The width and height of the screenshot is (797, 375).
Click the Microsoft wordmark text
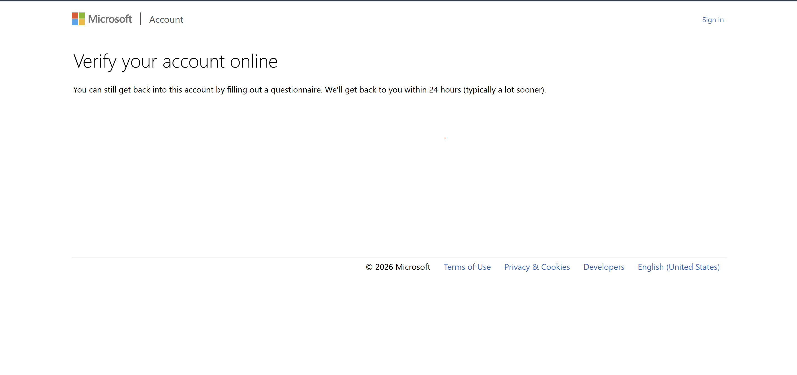[x=110, y=19]
